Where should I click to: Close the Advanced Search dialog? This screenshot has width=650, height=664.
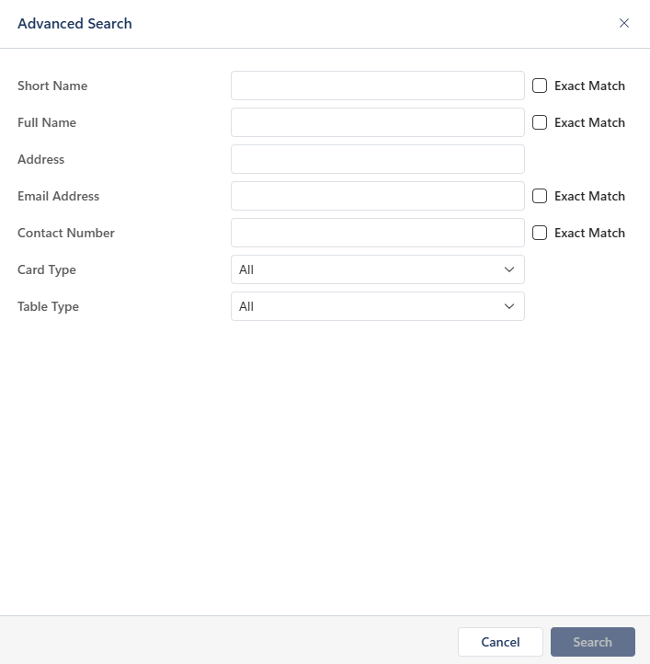624,24
